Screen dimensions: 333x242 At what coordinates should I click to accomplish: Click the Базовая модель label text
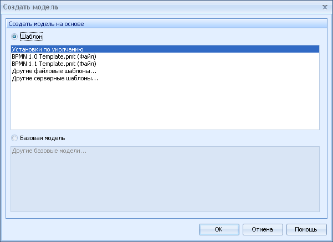[x=43, y=138]
